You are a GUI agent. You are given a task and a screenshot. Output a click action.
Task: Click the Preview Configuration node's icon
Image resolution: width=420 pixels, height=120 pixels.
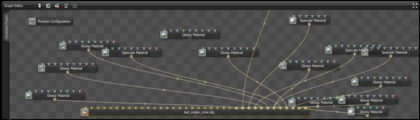point(32,21)
